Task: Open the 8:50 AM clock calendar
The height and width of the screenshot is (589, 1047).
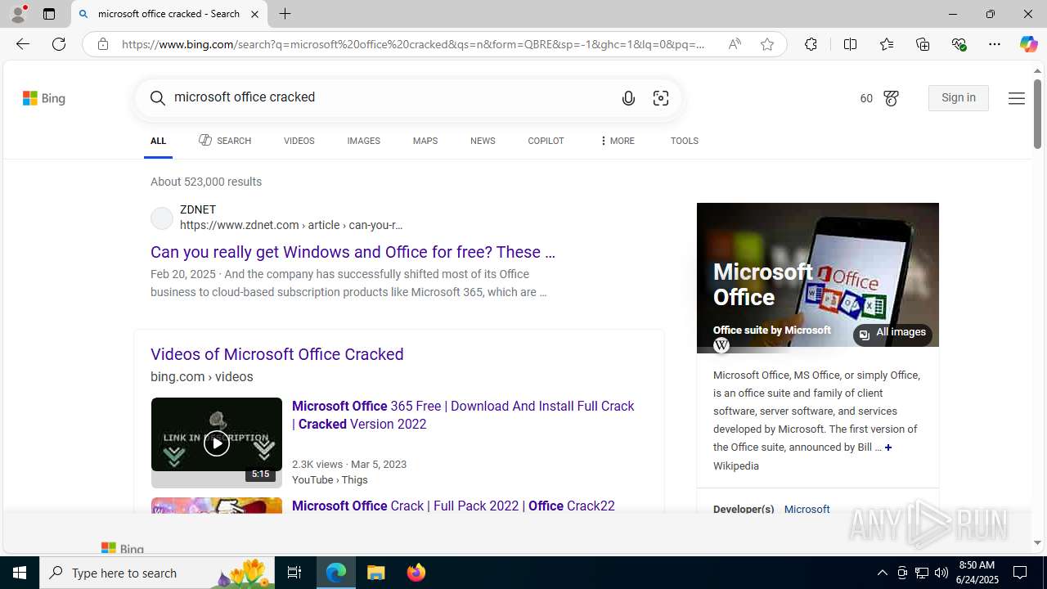Action: point(977,573)
